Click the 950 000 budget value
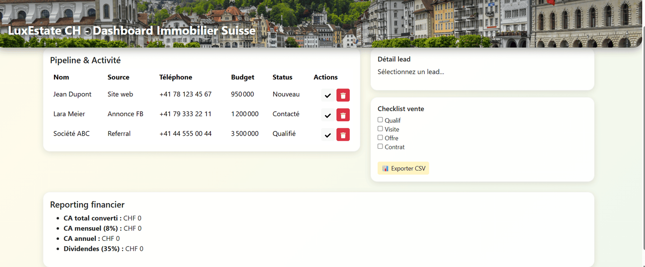 pyautogui.click(x=242, y=95)
